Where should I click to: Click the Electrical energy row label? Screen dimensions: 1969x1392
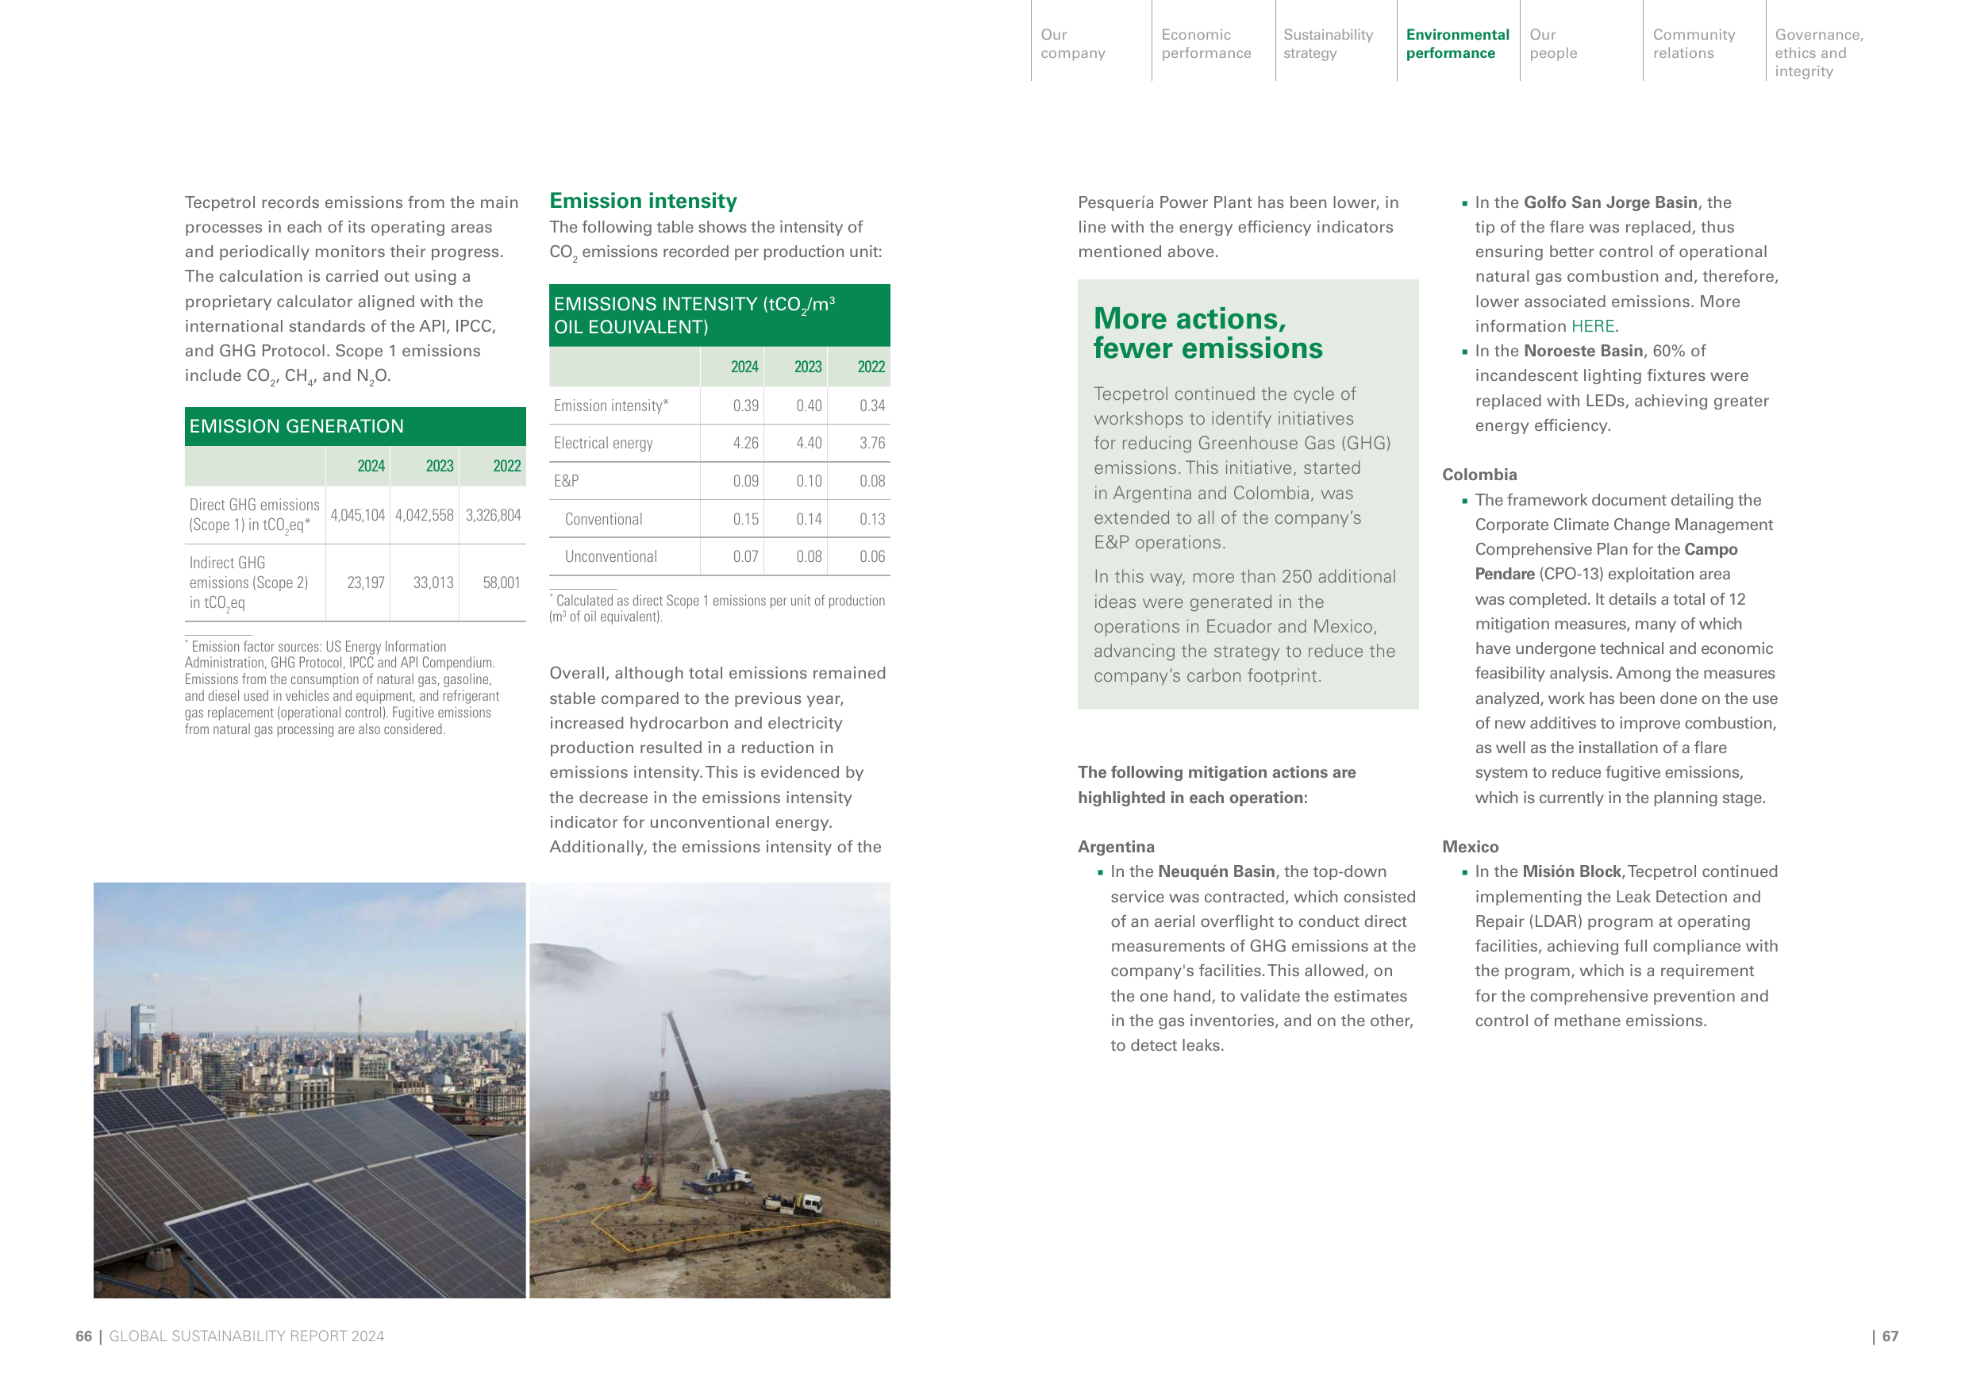tap(603, 444)
